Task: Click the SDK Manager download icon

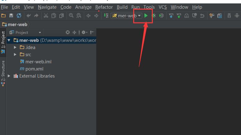Action: pos(229,16)
